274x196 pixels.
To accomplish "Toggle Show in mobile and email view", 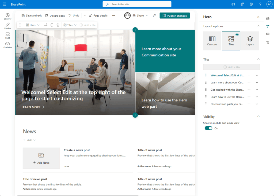I will pyautogui.click(x=208, y=128).
